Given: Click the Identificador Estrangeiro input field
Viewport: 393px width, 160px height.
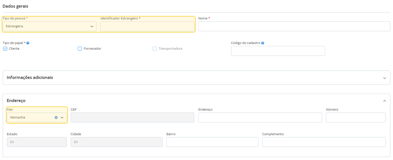Looking at the screenshot, I should pos(147,26).
